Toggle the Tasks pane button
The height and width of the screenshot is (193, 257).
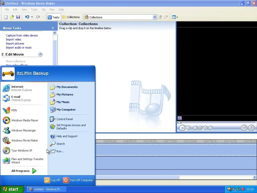[x=54, y=17]
